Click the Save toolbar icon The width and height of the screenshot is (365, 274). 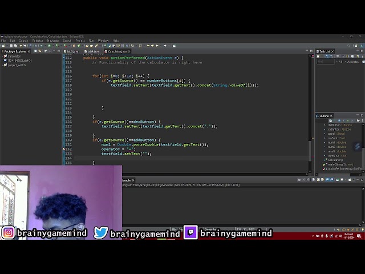[x=11, y=46]
